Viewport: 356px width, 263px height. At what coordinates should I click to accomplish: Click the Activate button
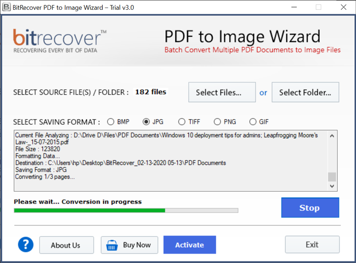click(x=190, y=245)
